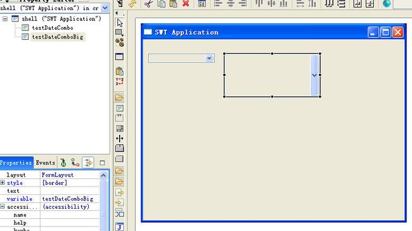Click the Align left edges icon
Image resolution: width=412 pixels, height=231 pixels.
coord(218,4)
